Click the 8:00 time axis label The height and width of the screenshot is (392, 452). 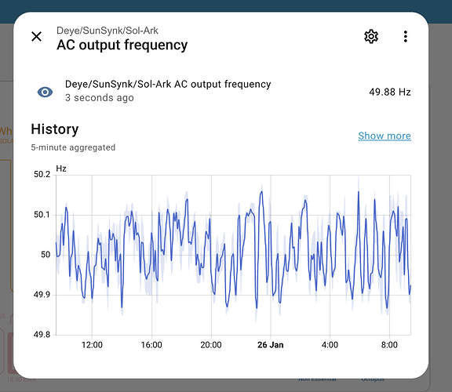(x=389, y=345)
